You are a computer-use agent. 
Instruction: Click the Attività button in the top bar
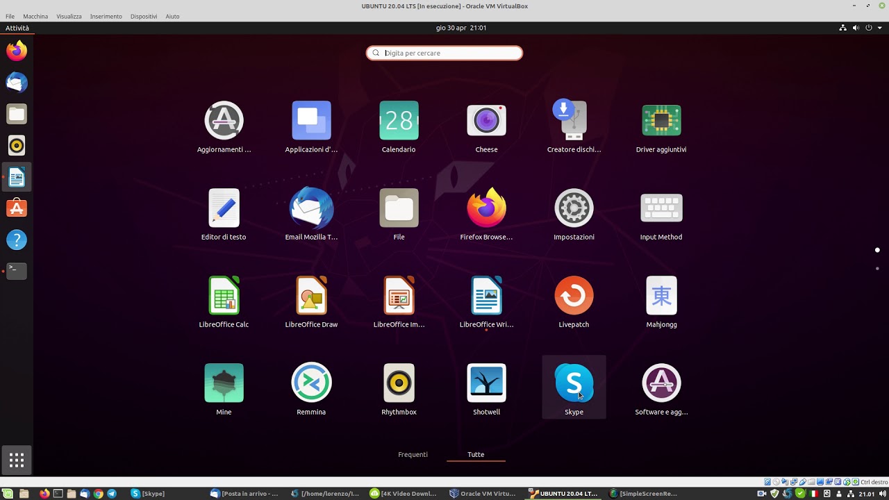[x=17, y=28]
